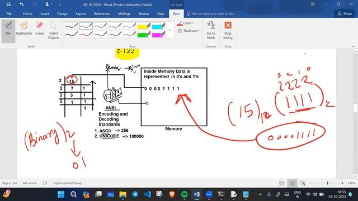Switch to Web Layout view
358x201 pixels.
click(303, 183)
